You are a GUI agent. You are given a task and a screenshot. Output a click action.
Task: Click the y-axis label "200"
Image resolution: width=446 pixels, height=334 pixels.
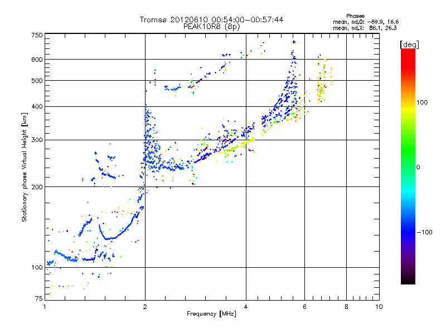point(37,187)
